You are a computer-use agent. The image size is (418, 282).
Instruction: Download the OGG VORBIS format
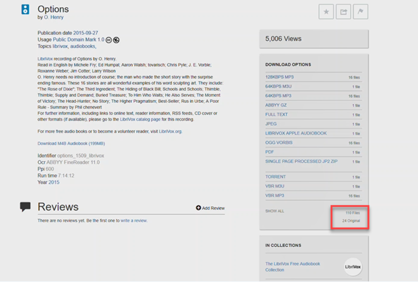click(x=279, y=142)
